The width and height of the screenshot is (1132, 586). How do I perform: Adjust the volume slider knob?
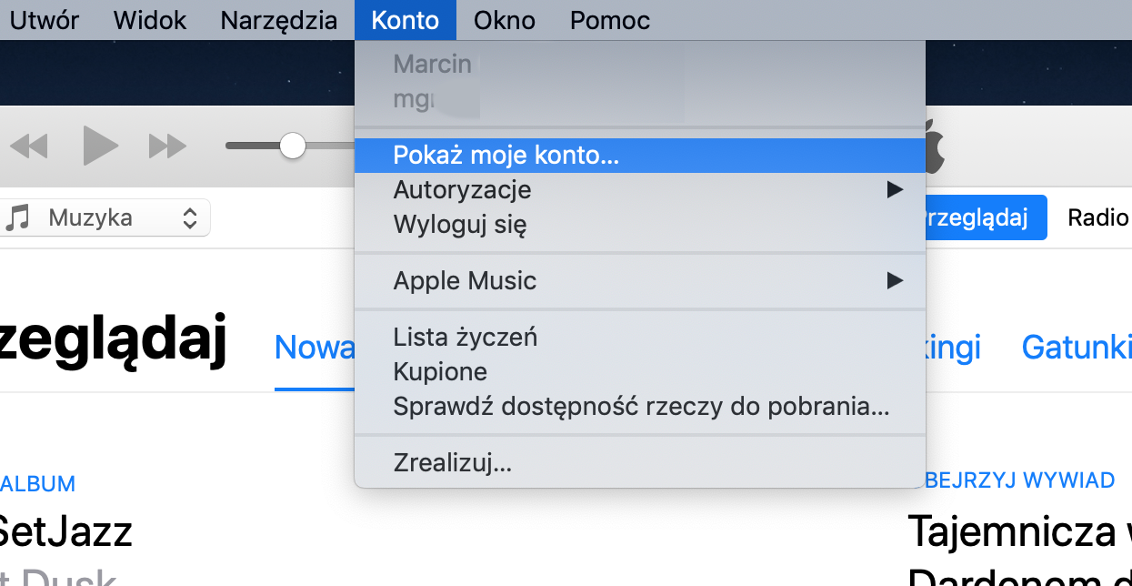293,146
